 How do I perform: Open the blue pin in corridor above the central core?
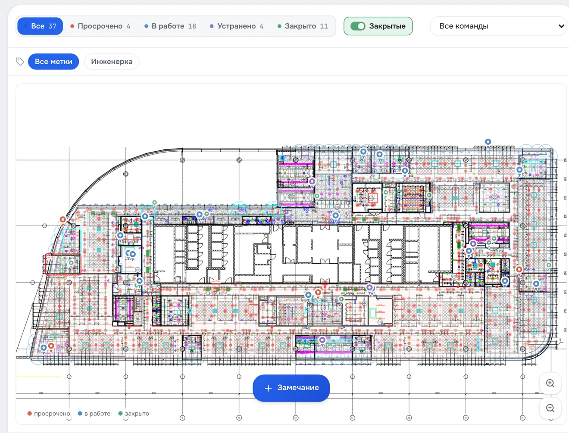(x=335, y=216)
